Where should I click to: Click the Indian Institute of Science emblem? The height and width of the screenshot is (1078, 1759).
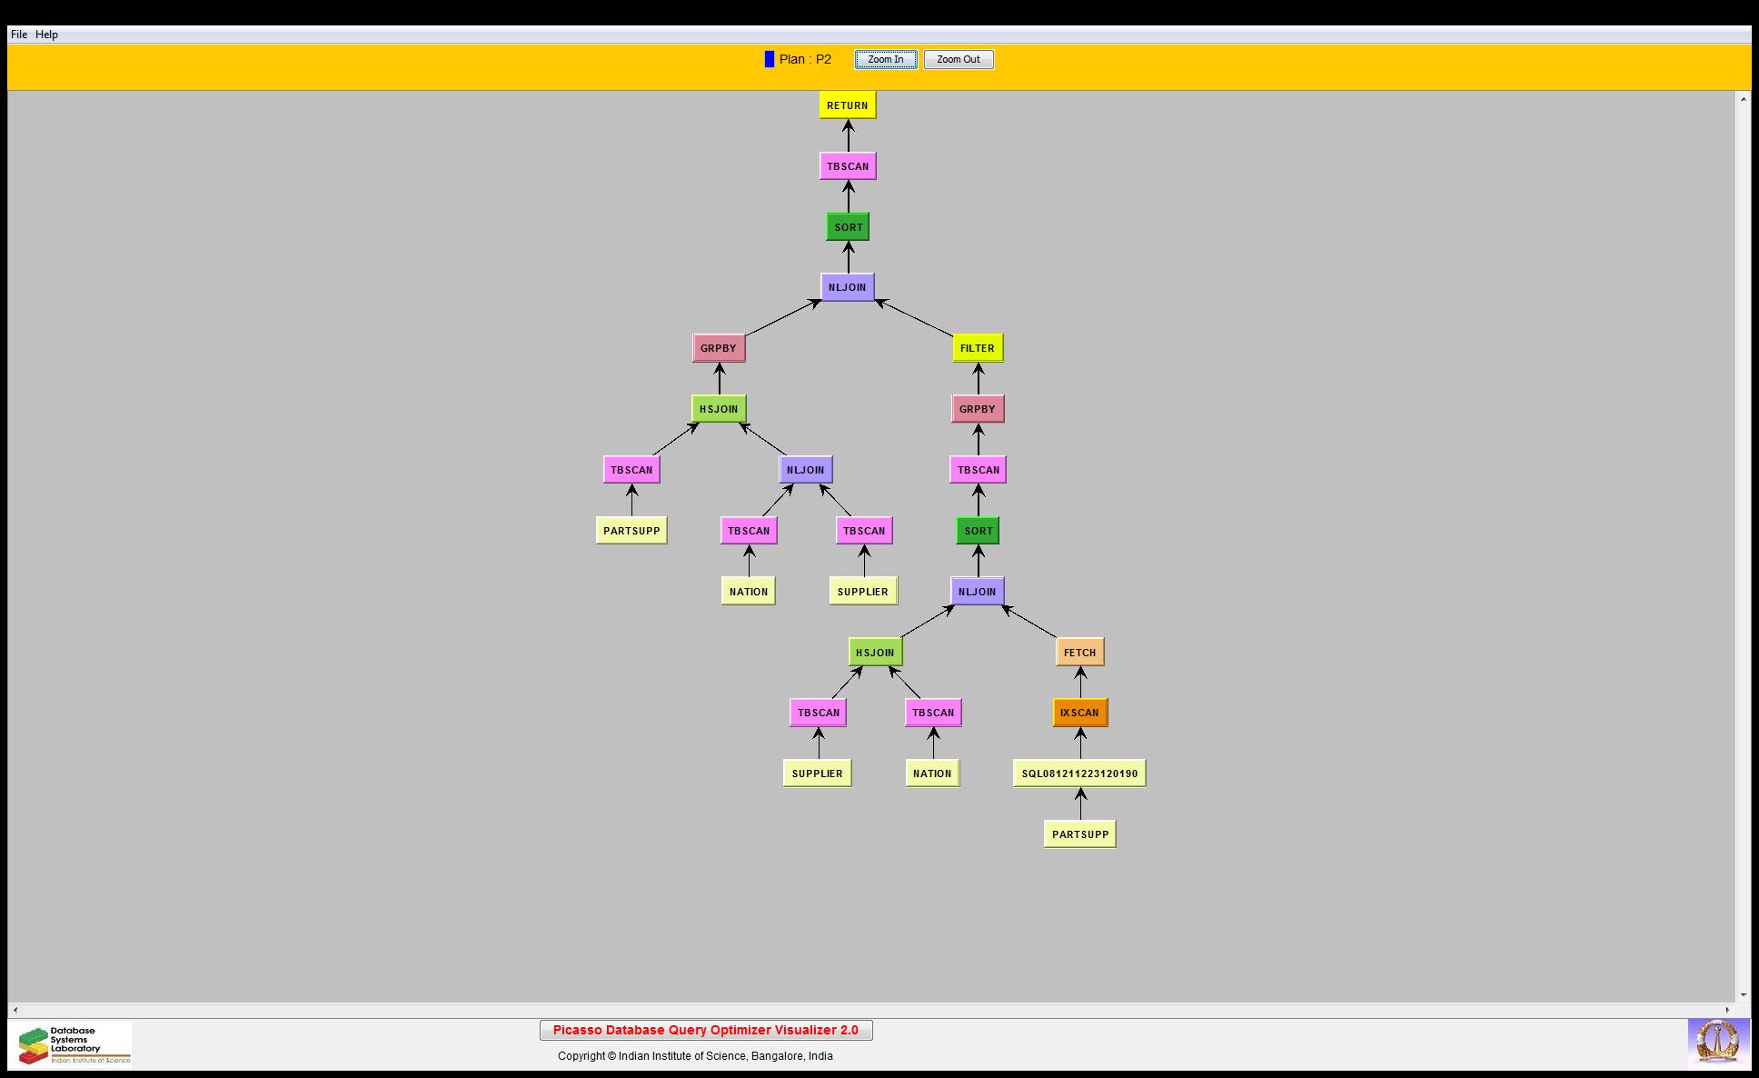click(1717, 1042)
